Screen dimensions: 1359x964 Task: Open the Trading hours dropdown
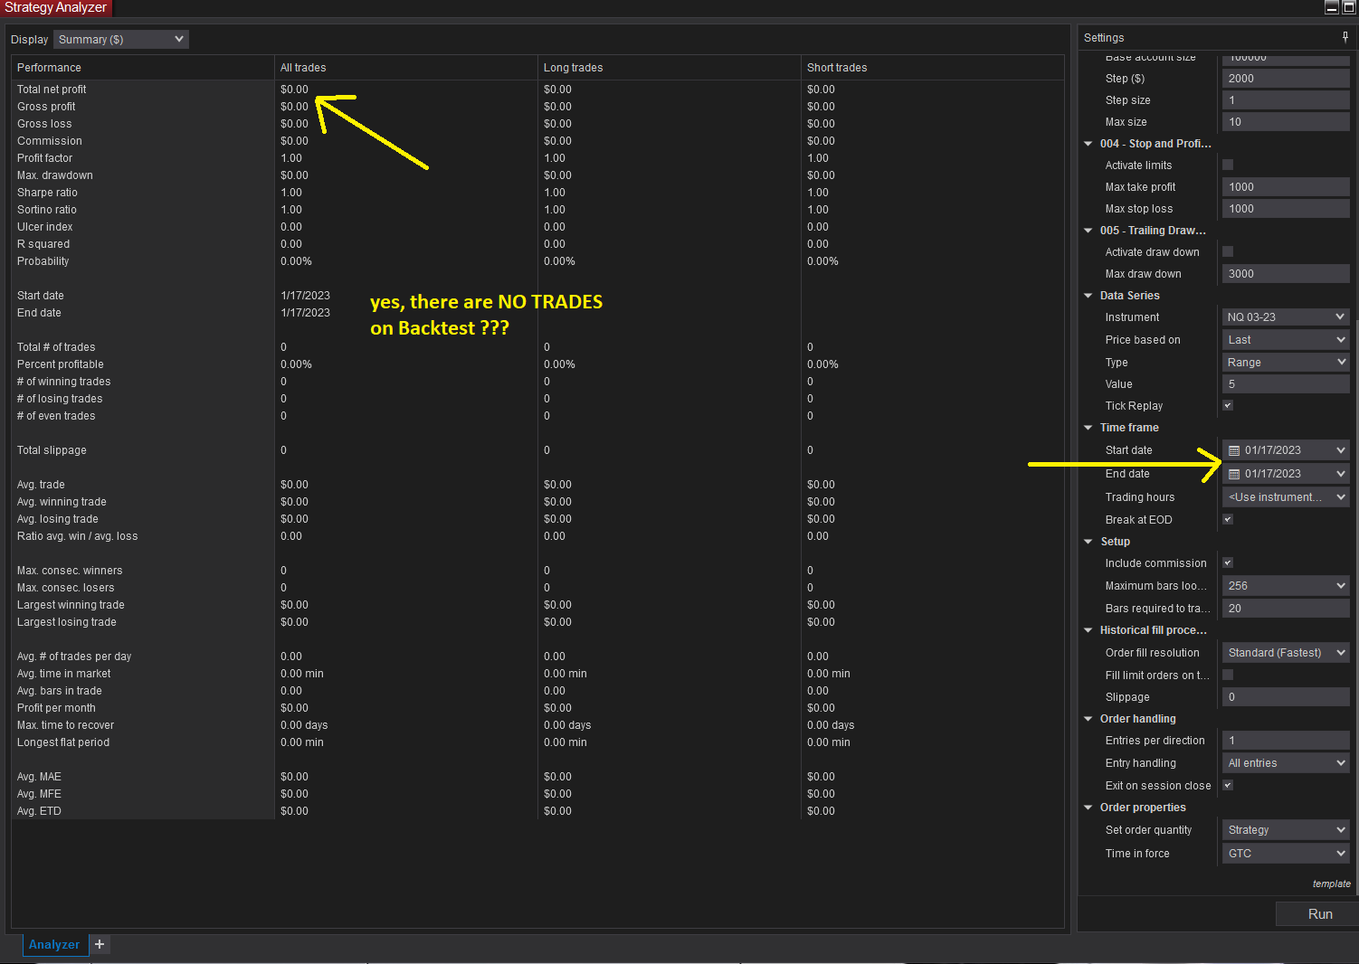[x=1286, y=496]
